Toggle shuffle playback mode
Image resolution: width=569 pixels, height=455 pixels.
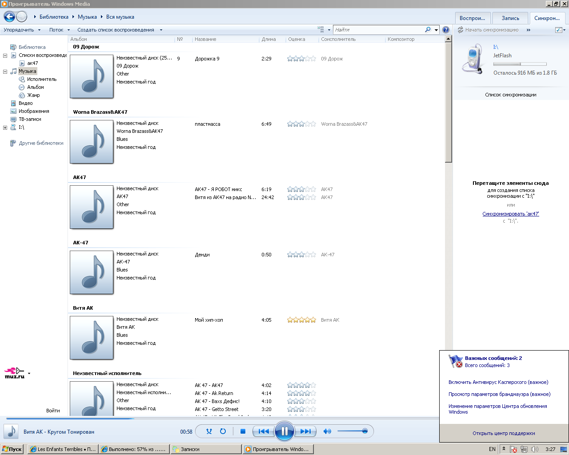[x=209, y=431]
